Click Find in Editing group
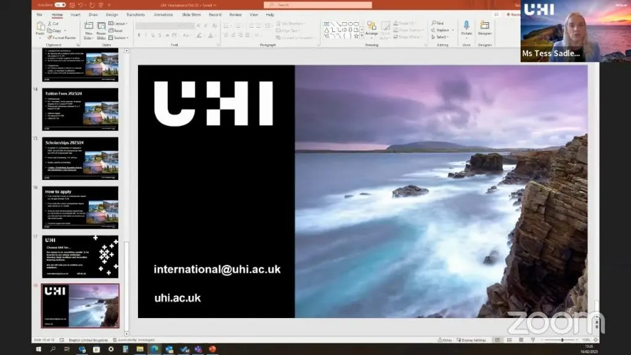Image resolution: width=631 pixels, height=355 pixels. [438, 23]
